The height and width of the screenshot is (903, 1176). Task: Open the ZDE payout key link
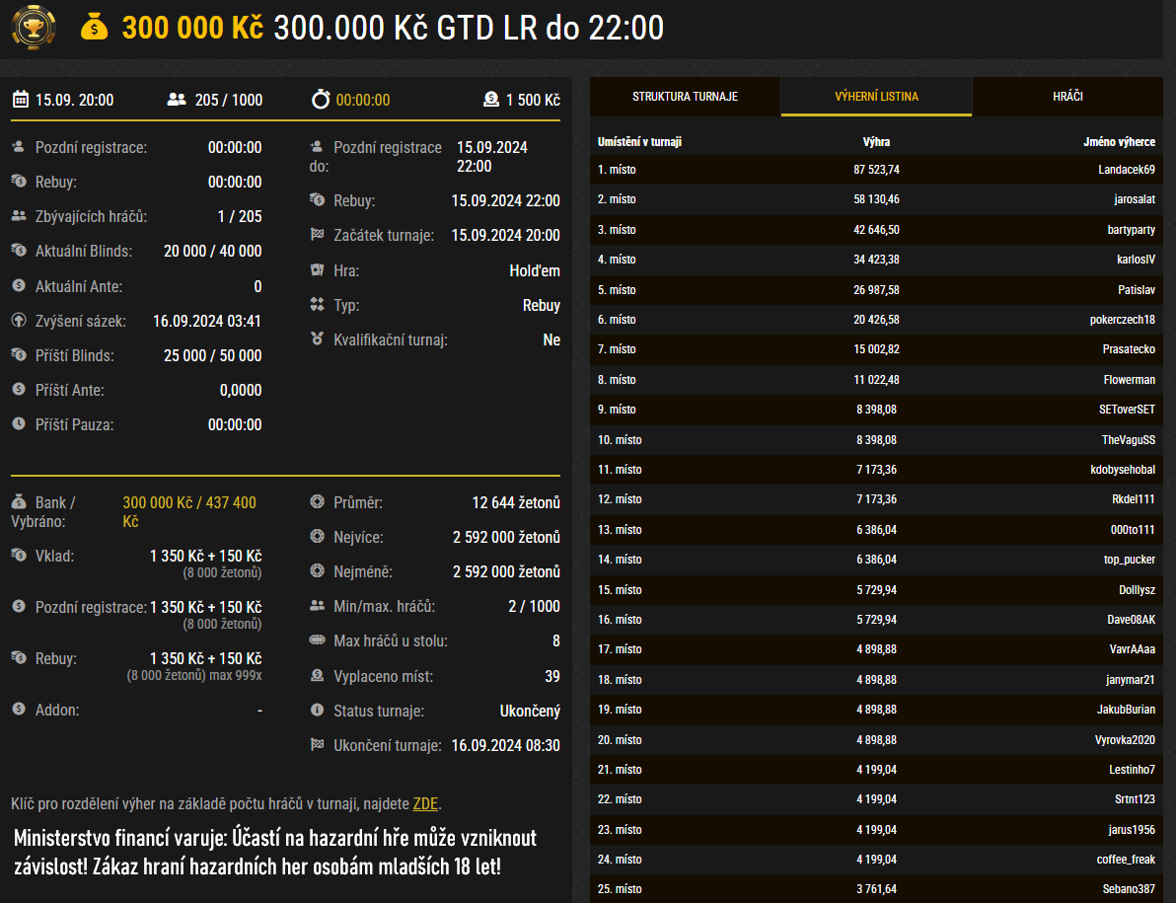[425, 803]
